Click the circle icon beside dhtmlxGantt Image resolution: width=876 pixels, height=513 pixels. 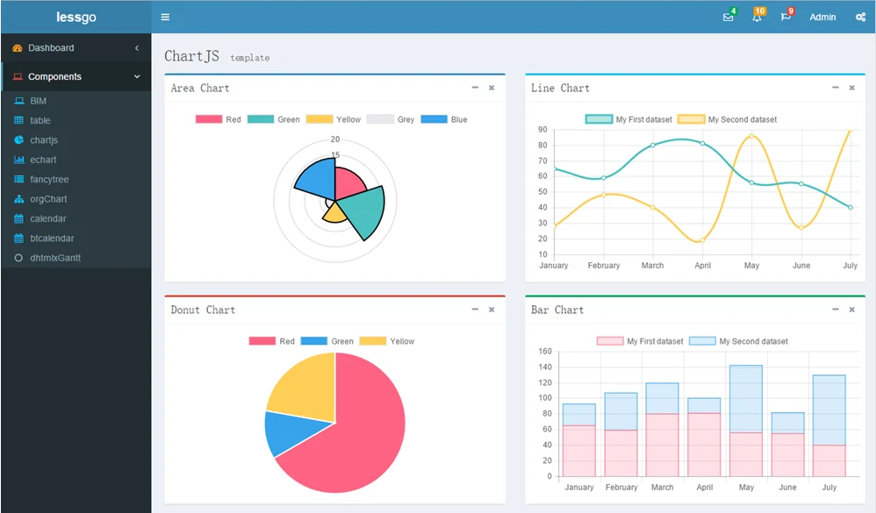tap(19, 258)
